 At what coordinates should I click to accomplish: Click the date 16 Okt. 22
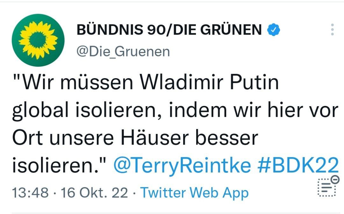pyautogui.click(x=94, y=193)
